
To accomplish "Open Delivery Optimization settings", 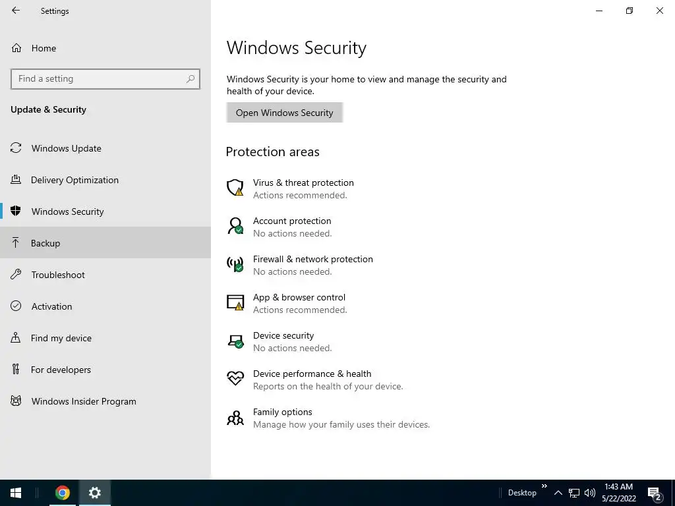I will [x=105, y=180].
